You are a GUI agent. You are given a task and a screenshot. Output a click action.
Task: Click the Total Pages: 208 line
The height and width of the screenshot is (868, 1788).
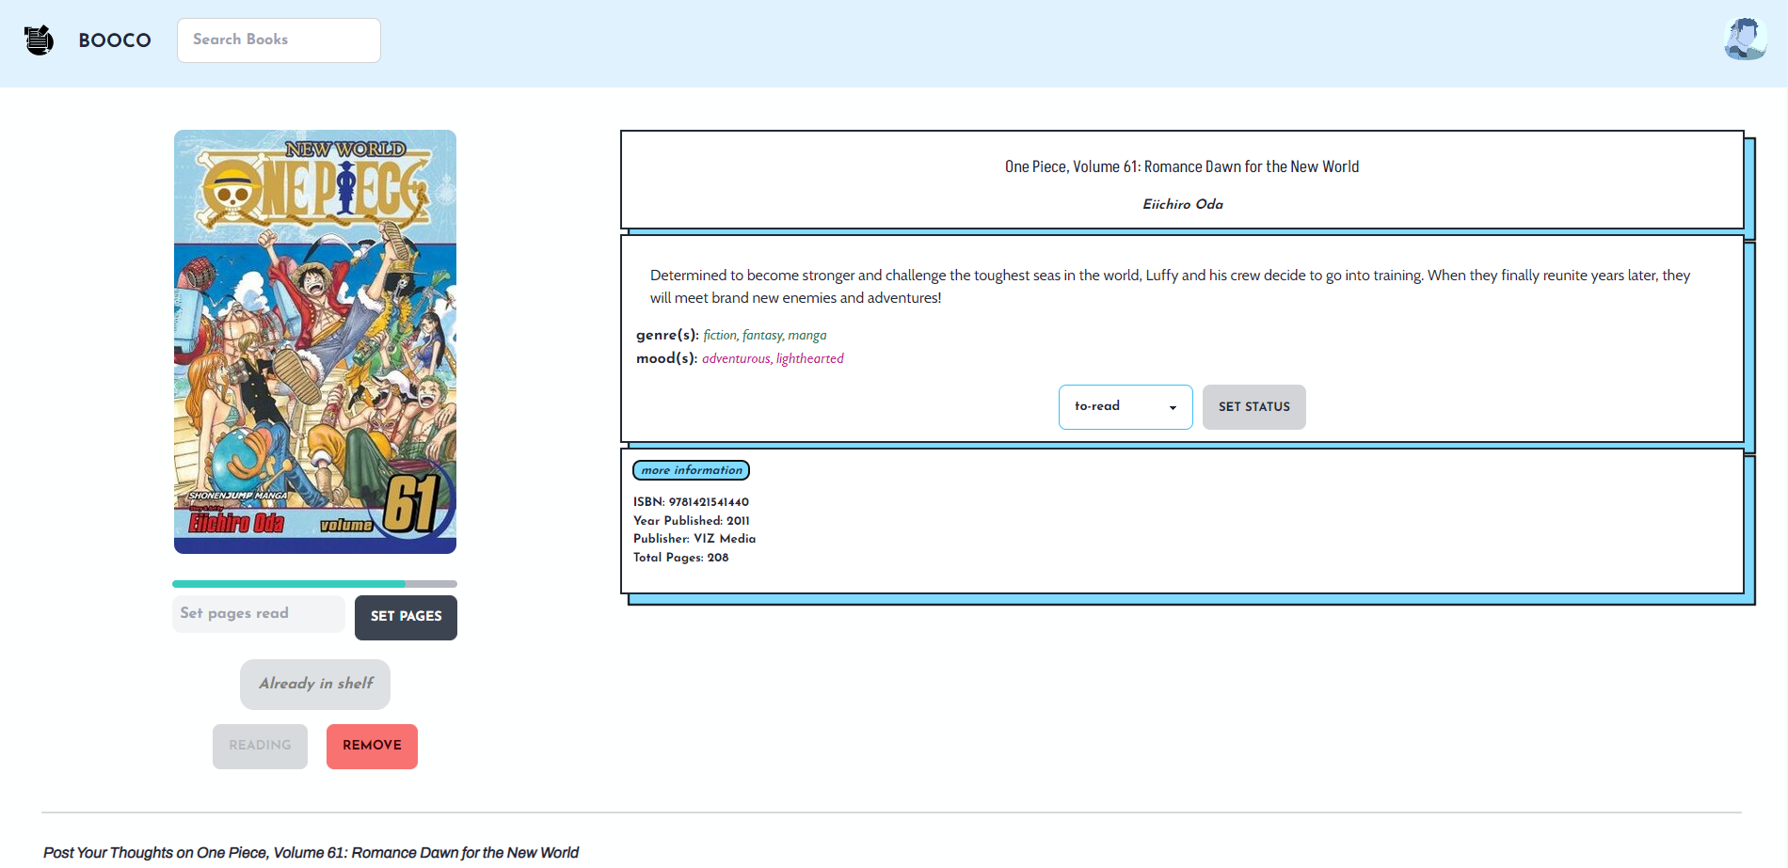click(681, 558)
